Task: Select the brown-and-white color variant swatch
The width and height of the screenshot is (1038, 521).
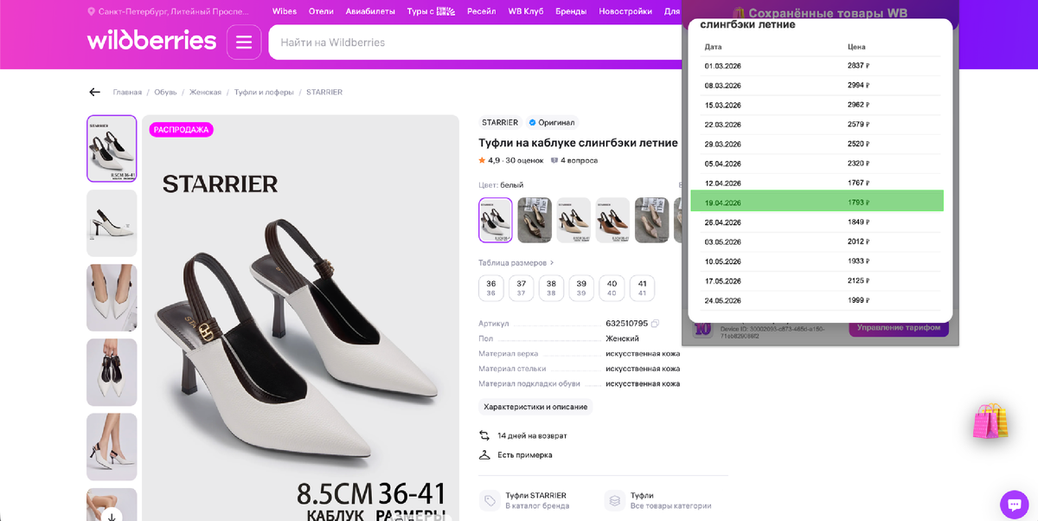Action: 612,220
